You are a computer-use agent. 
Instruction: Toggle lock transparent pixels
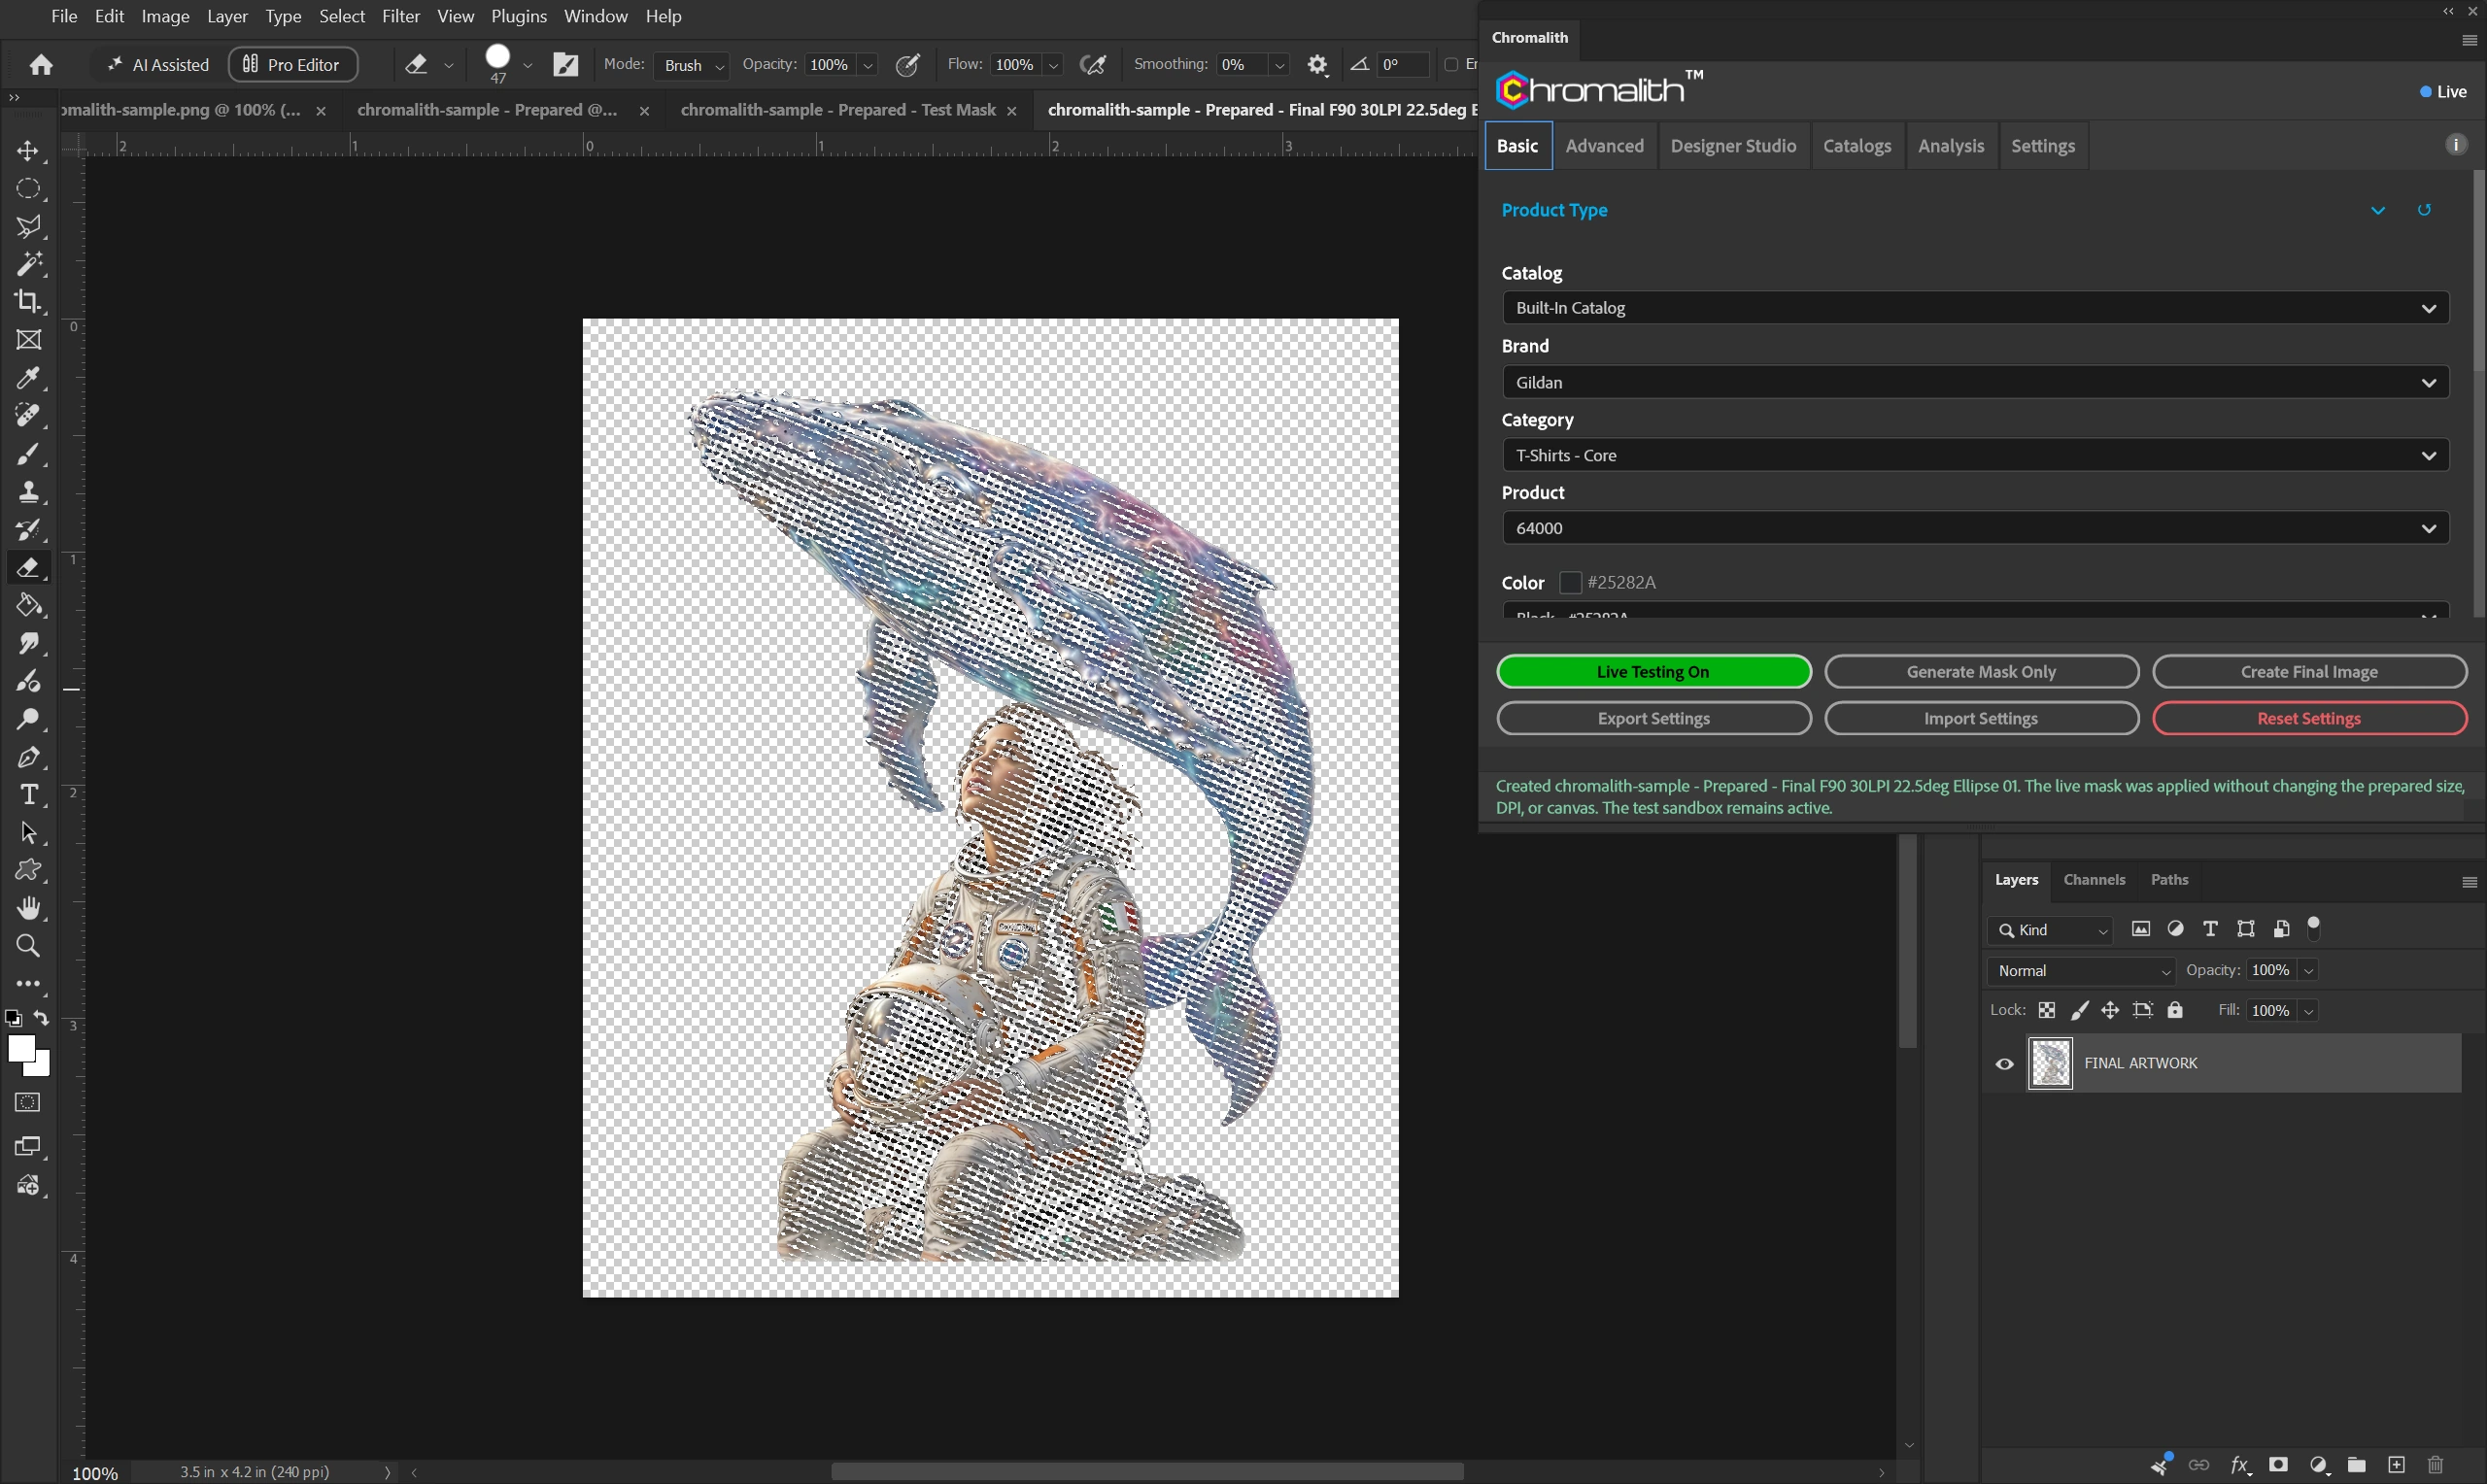(x=2047, y=1011)
